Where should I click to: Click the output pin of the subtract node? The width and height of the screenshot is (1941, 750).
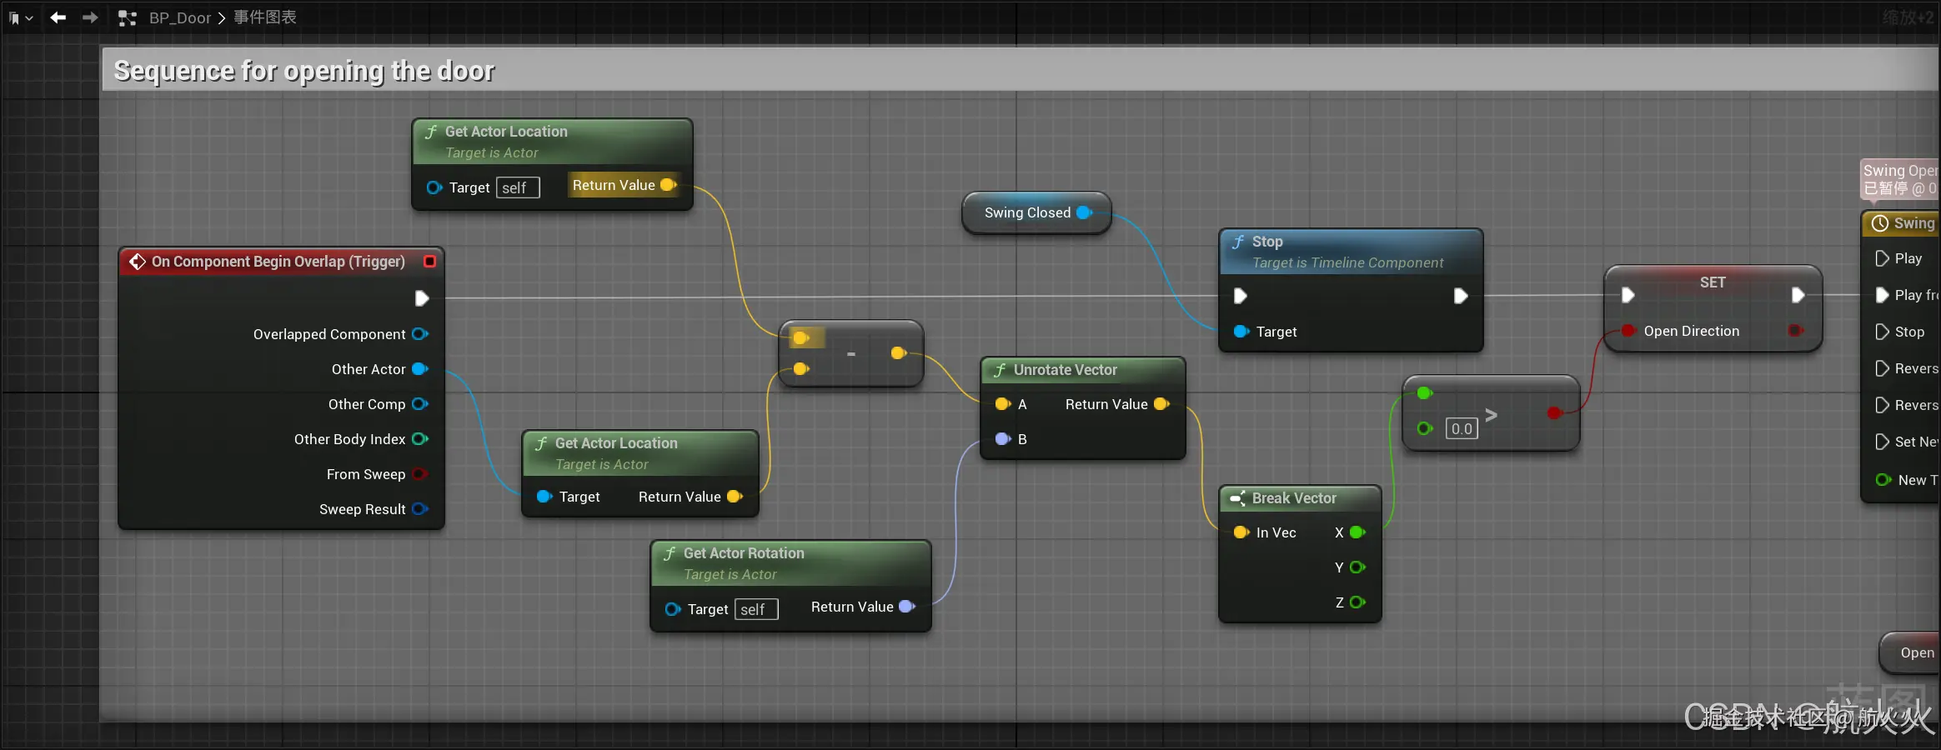click(899, 353)
